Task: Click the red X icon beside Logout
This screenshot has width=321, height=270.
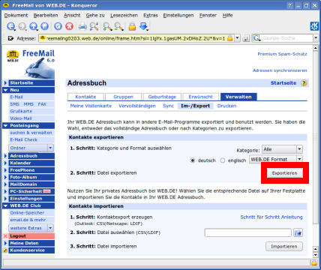Action: pos(5,236)
